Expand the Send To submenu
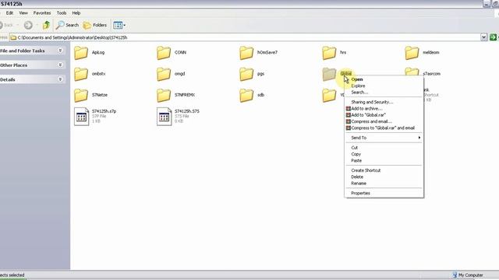 click(384, 138)
